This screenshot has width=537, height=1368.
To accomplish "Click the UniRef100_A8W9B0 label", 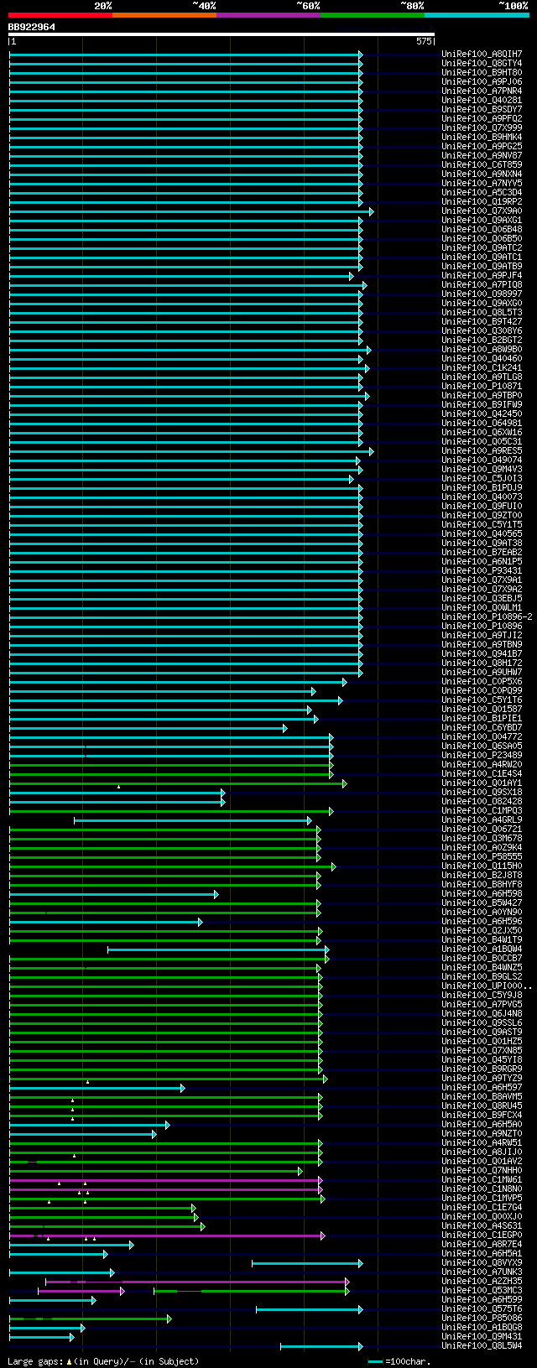I will [482, 350].
